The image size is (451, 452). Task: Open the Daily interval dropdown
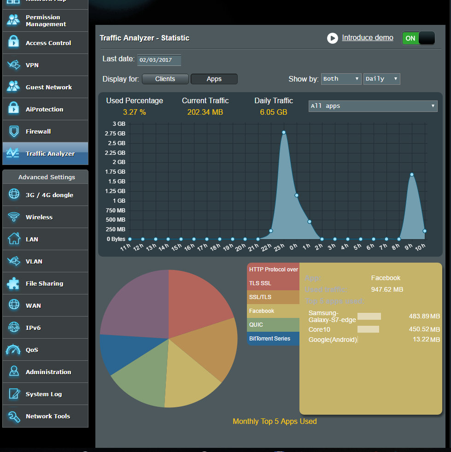click(x=381, y=79)
